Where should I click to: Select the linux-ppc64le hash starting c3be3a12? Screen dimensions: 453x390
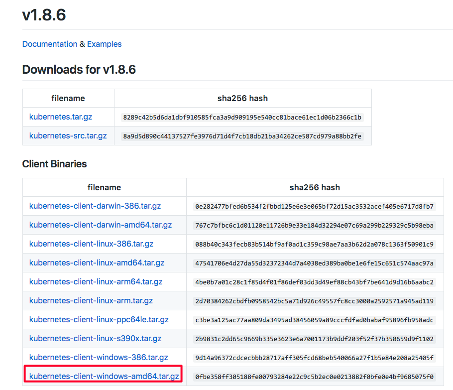[x=314, y=320]
